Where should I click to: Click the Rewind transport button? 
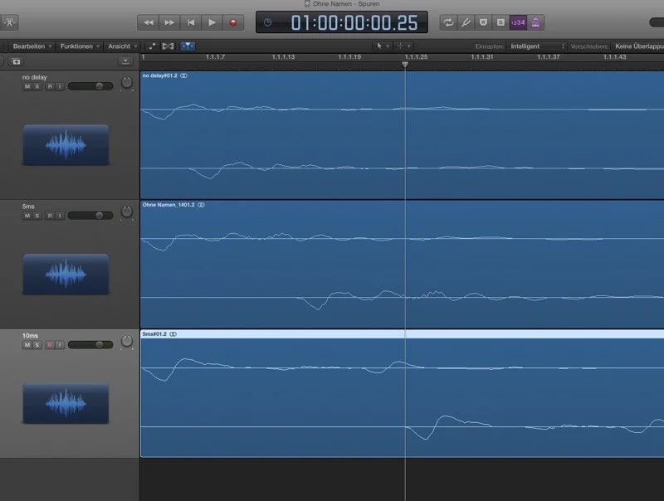pyautogui.click(x=149, y=22)
